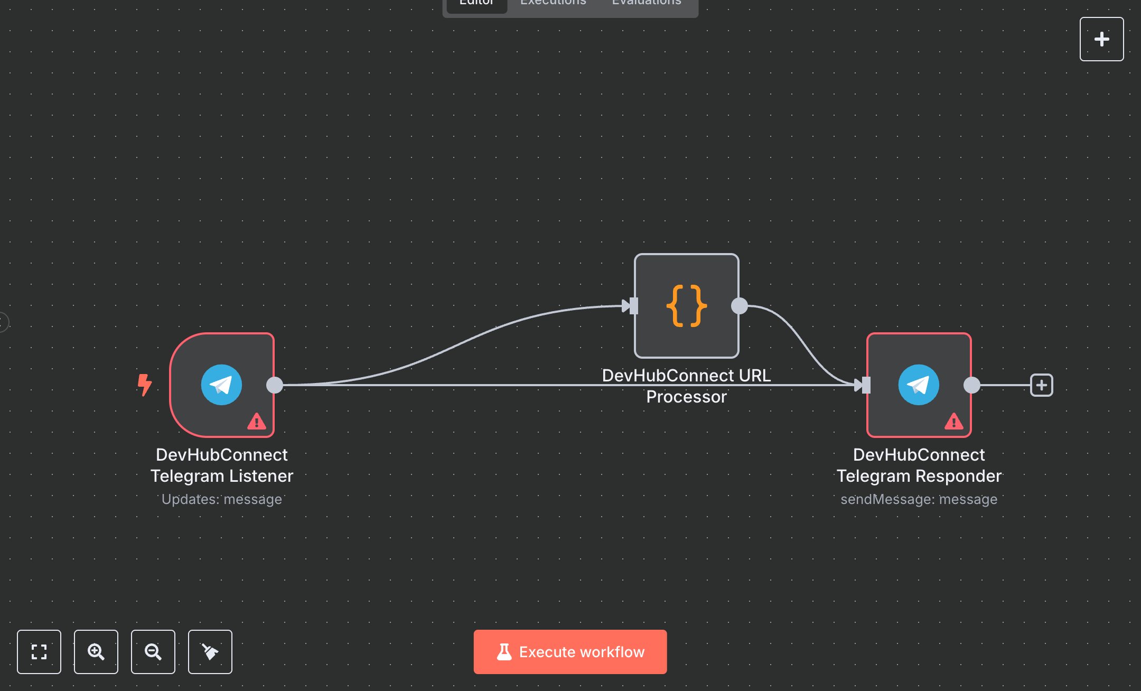
Task: Open the DevHubConnect URL Processor code node
Action: click(686, 305)
